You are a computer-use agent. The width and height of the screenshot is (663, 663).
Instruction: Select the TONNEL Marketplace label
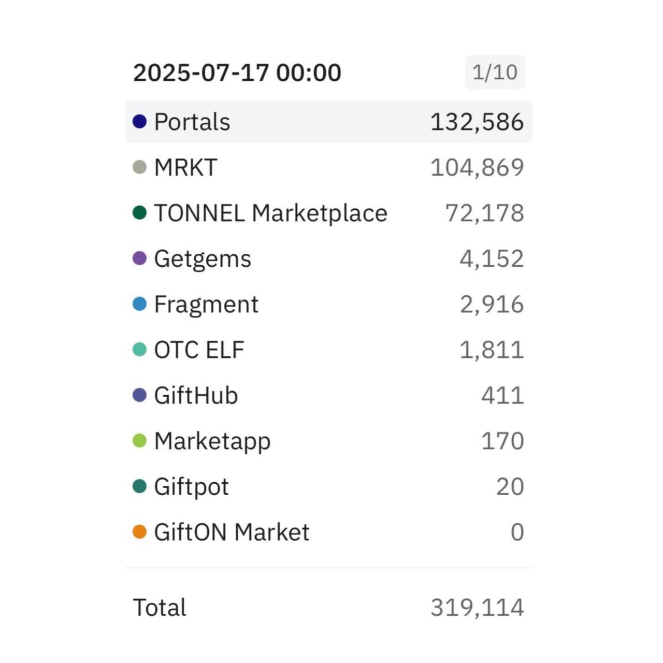point(271,213)
